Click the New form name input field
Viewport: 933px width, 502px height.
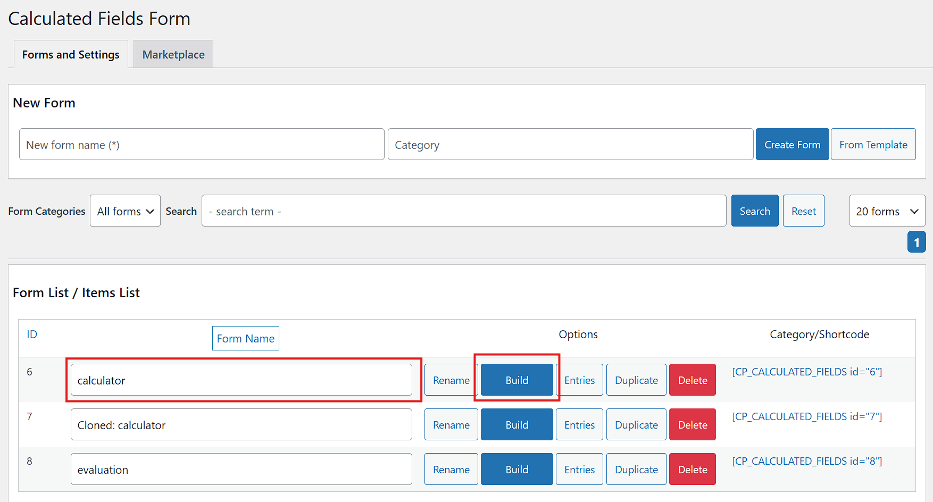pos(202,145)
